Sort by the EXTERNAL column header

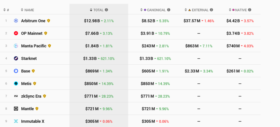(x=197, y=10)
